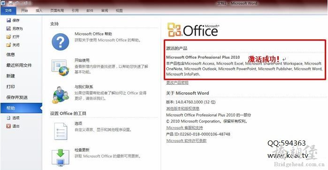Select 保存并发送 (Save & Send) menu entry
This screenshot has height=170, width=328.
(x=17, y=97)
